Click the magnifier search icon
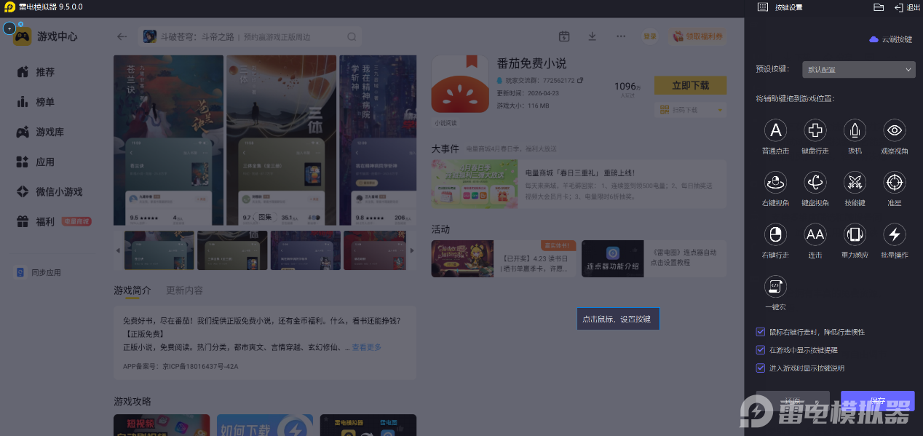923x436 pixels. (352, 36)
